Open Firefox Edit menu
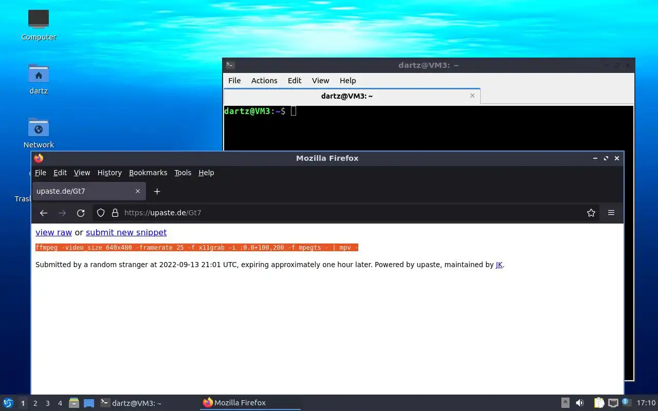658x411 pixels. [x=60, y=173]
